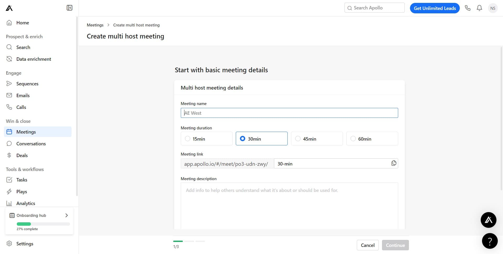The width and height of the screenshot is (503, 254).
Task: Click the Get Unlimited Leads button
Action: point(435,8)
